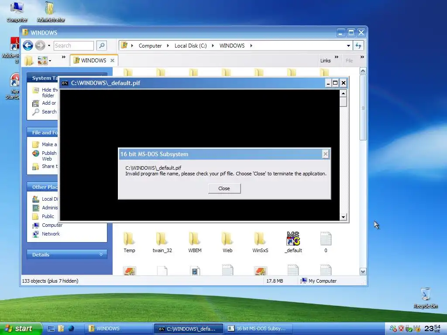The width and height of the screenshot is (447, 335).
Task: Click the magnifier search button
Action: coord(102,45)
